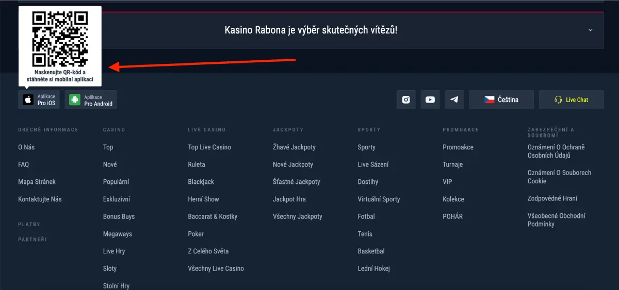Screen dimensions: 619x290
Task: View Všechny Jackpoty
Action: point(298,217)
